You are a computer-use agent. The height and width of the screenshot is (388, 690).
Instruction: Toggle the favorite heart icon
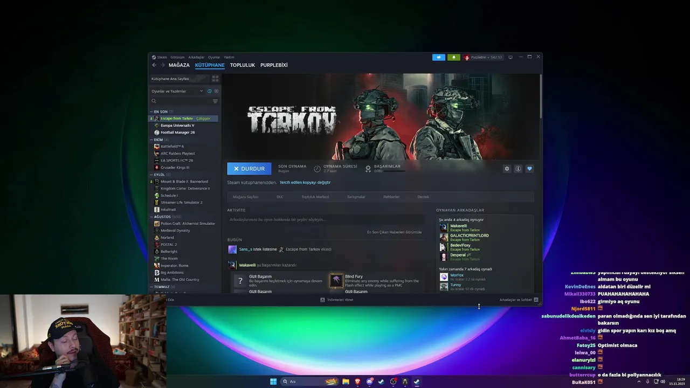pos(529,169)
